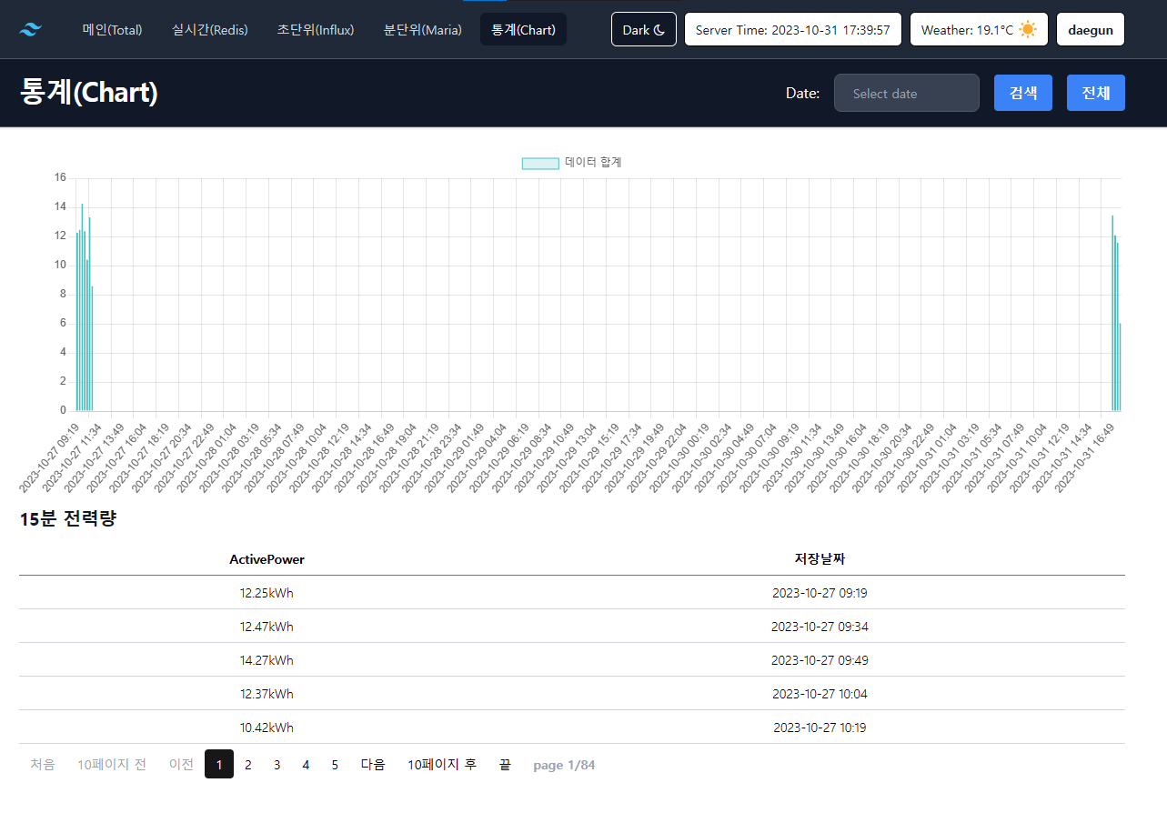Click the moon icon on the Dark button
This screenshot has height=823, width=1167.
click(x=660, y=28)
